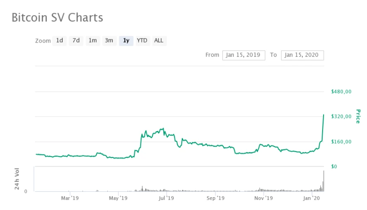Screen dimensions: 367x210
Task: Open the To date field
Action: (x=302, y=55)
